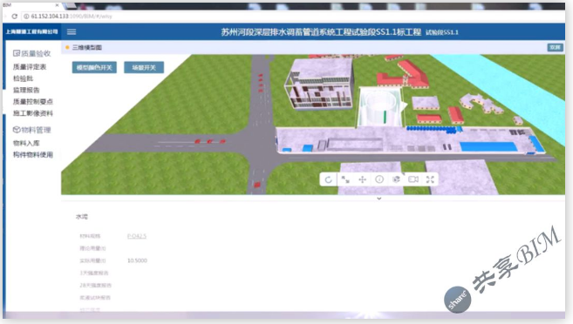573x324 pixels.
Task: Enter fullscreen via expand-arrows icon
Action: click(430, 179)
